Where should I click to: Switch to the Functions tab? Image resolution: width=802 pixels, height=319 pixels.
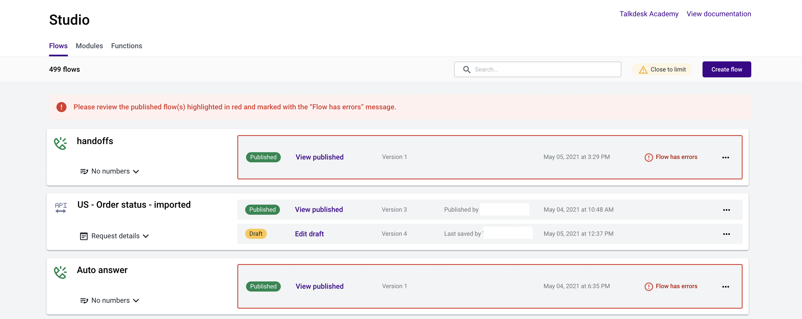tap(126, 46)
